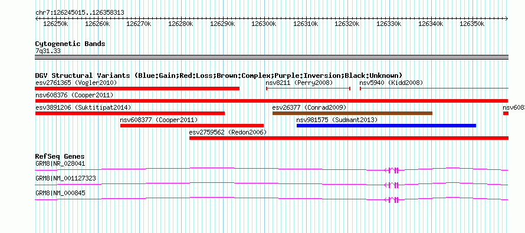This screenshot has width=525, height=233.
Task: Click the nsv5940 (Kidd2008) variant line
Action: [434, 88]
